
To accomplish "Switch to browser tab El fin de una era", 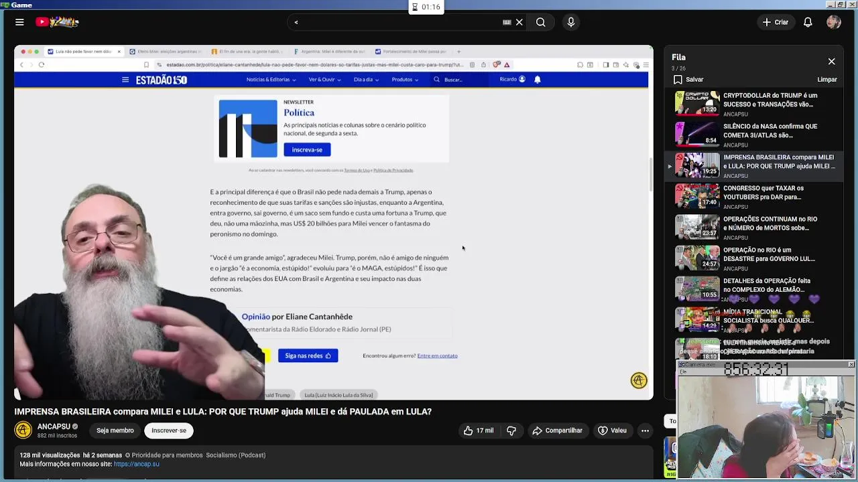I will (246, 52).
